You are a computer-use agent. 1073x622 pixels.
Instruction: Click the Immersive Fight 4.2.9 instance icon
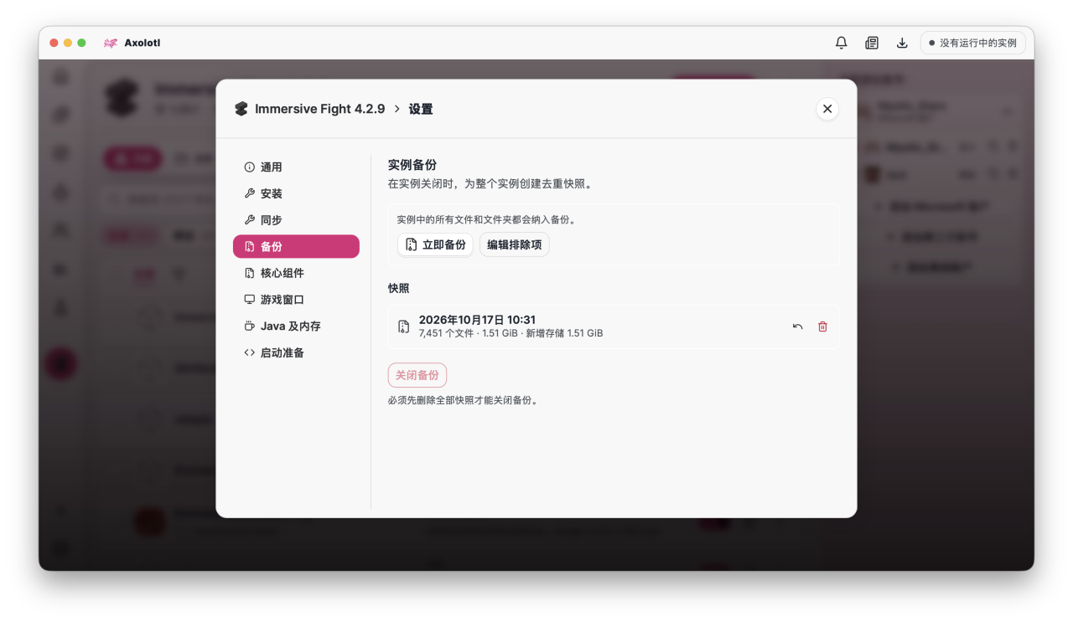[x=241, y=109]
